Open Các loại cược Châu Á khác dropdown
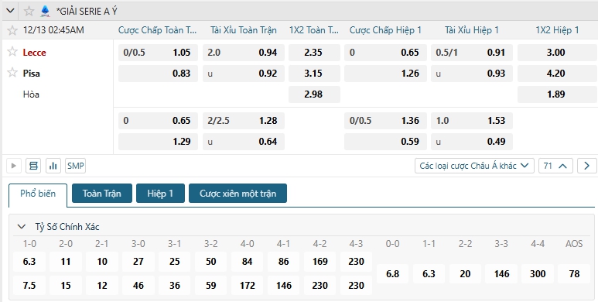 click(x=474, y=166)
